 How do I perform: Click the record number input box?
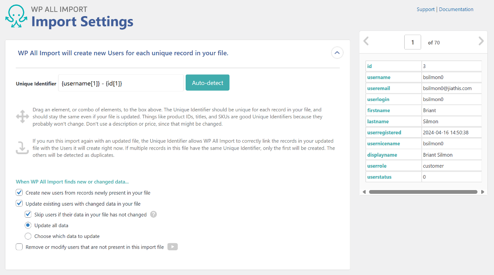(412, 42)
